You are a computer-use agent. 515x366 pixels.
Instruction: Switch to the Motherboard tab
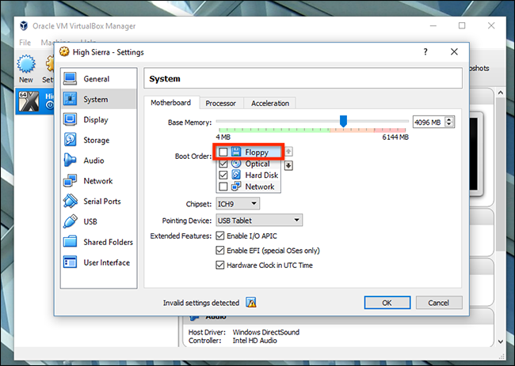pos(171,103)
